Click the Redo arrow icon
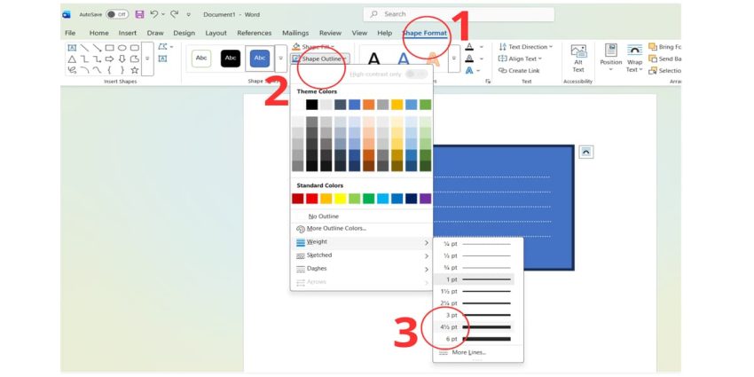This screenshot has width=754, height=377. [174, 14]
